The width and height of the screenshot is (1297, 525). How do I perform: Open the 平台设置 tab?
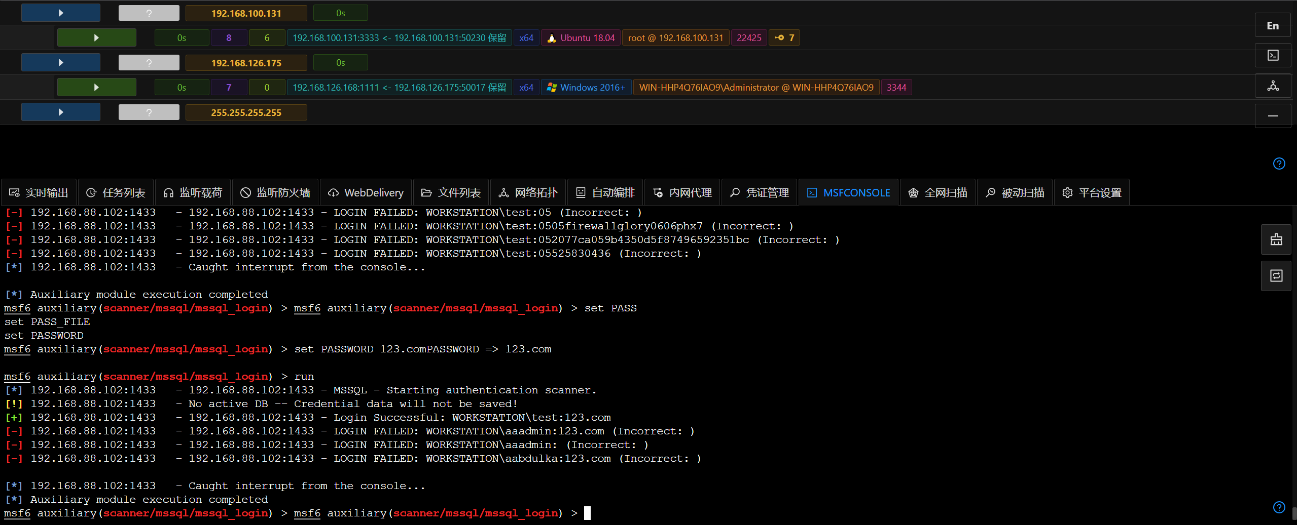[1092, 192]
